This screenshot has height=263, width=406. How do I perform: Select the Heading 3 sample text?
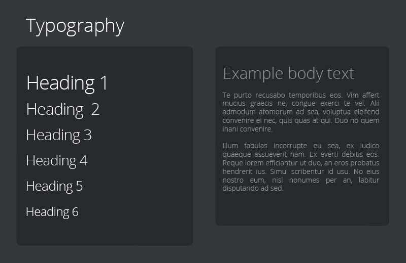coord(58,135)
